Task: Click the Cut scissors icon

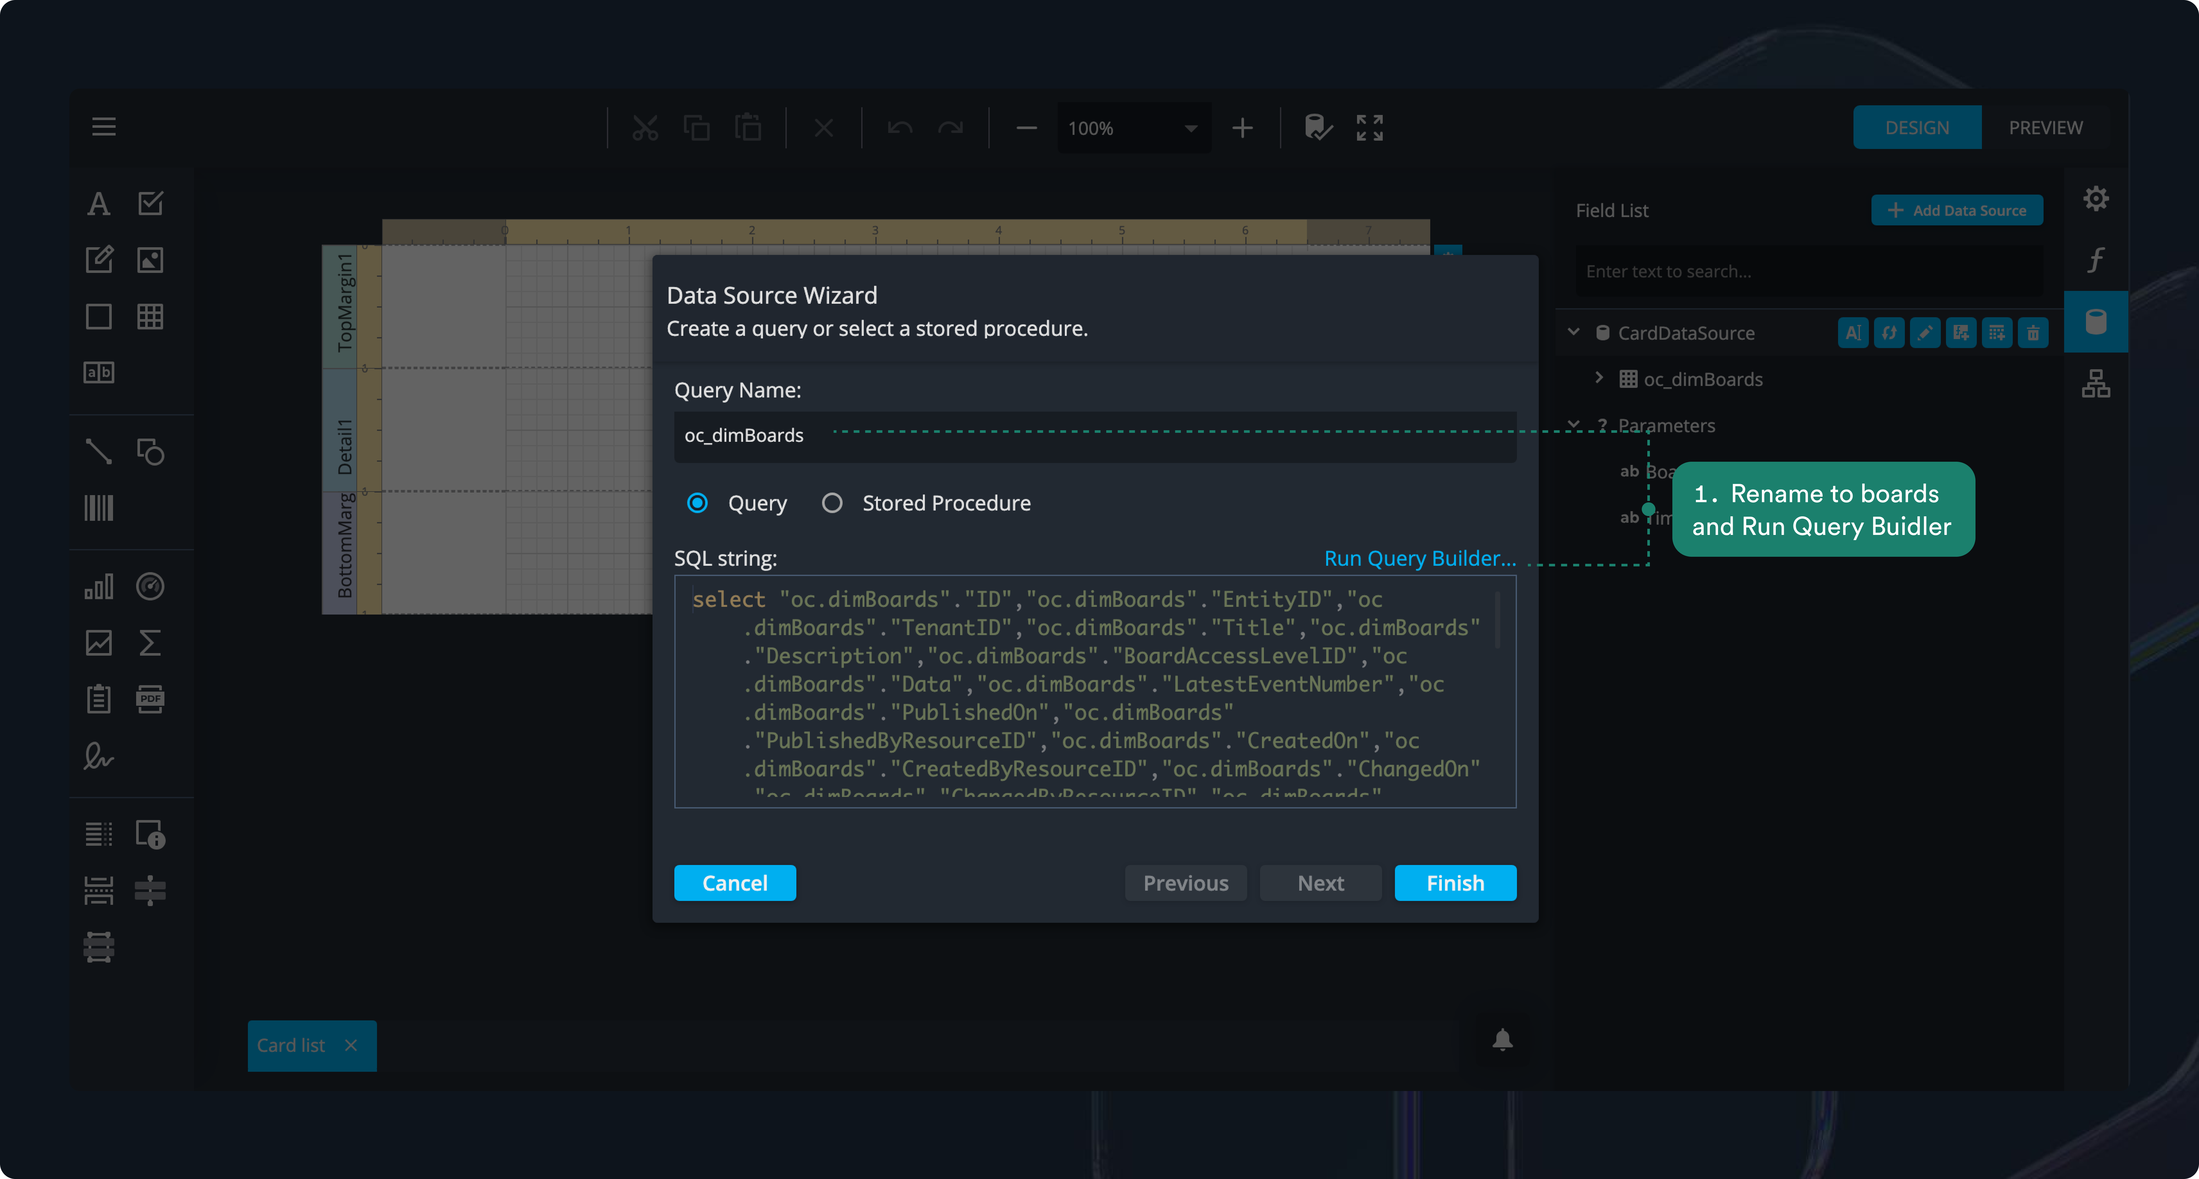Action: click(645, 128)
